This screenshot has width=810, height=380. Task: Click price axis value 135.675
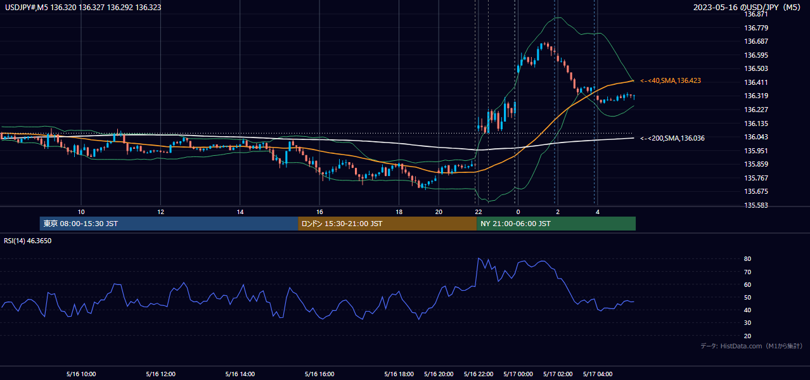[755, 191]
